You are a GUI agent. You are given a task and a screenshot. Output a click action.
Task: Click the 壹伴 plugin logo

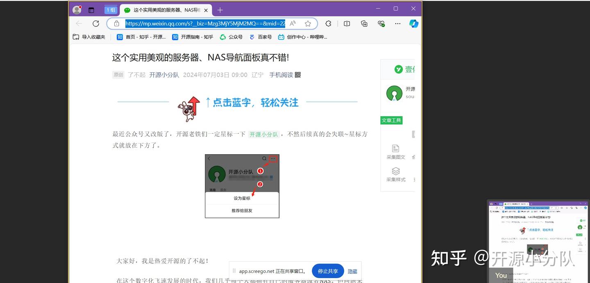[x=404, y=69]
